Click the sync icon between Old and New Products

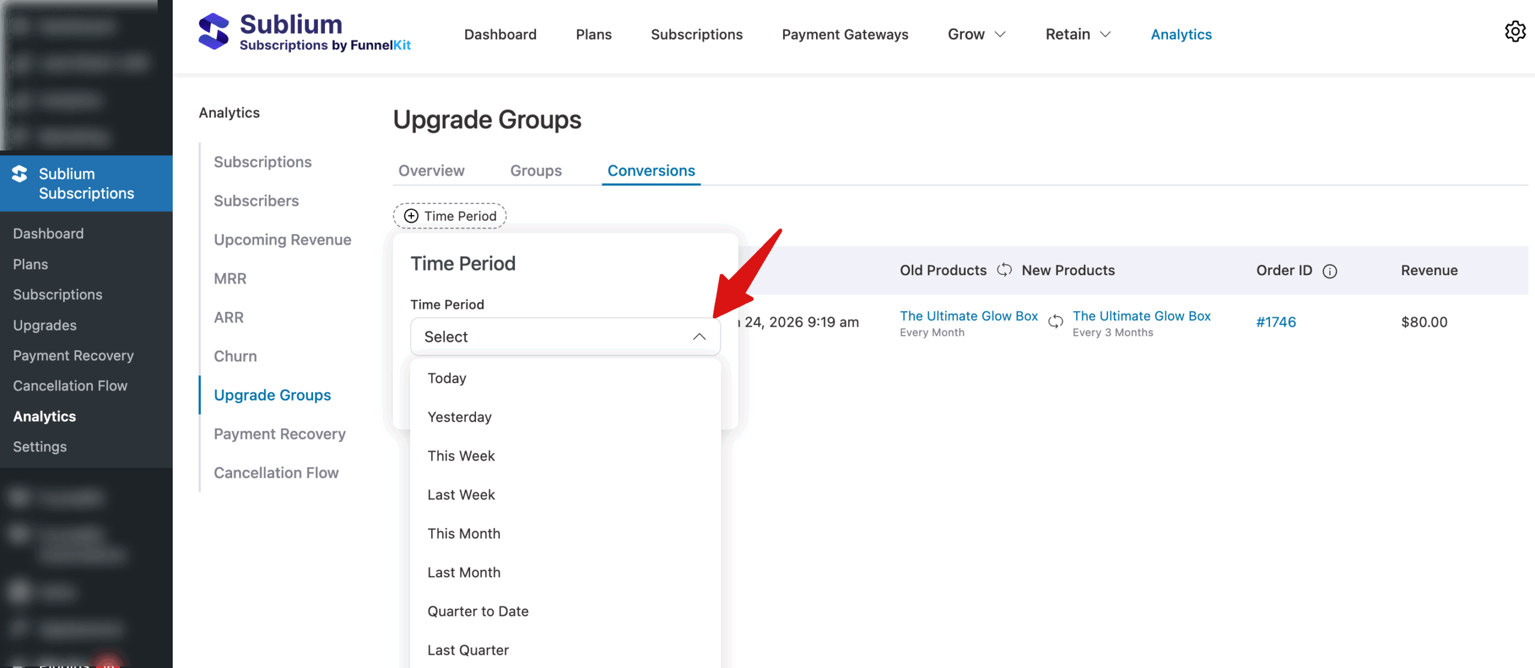1005,270
